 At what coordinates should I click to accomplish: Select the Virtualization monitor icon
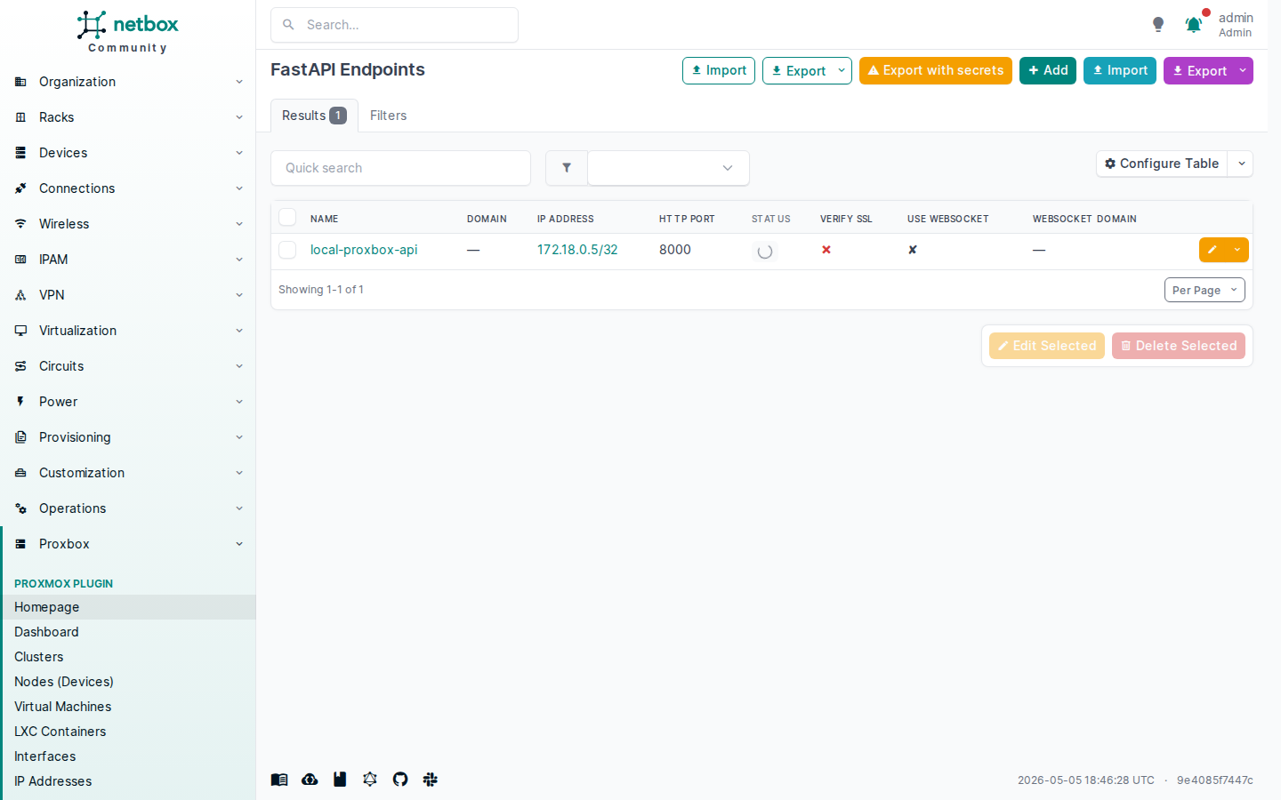tap(20, 331)
